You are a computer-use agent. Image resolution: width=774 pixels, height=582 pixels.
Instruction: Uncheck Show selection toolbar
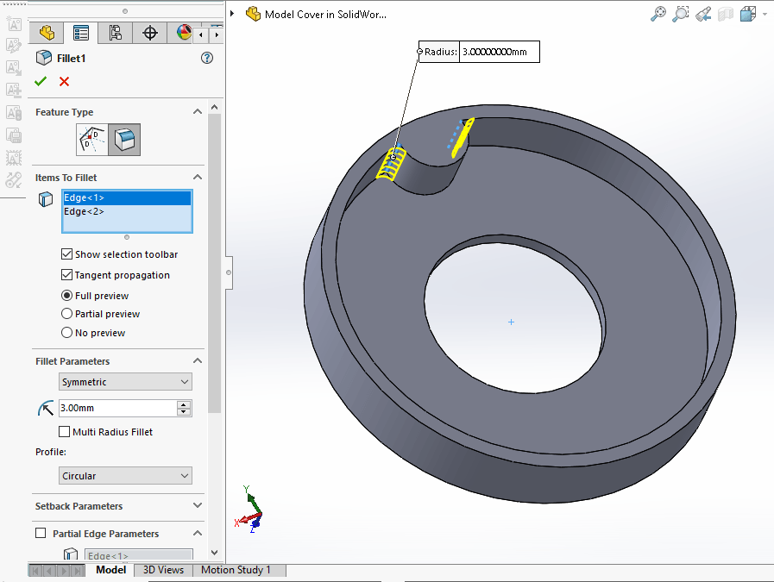(x=67, y=254)
